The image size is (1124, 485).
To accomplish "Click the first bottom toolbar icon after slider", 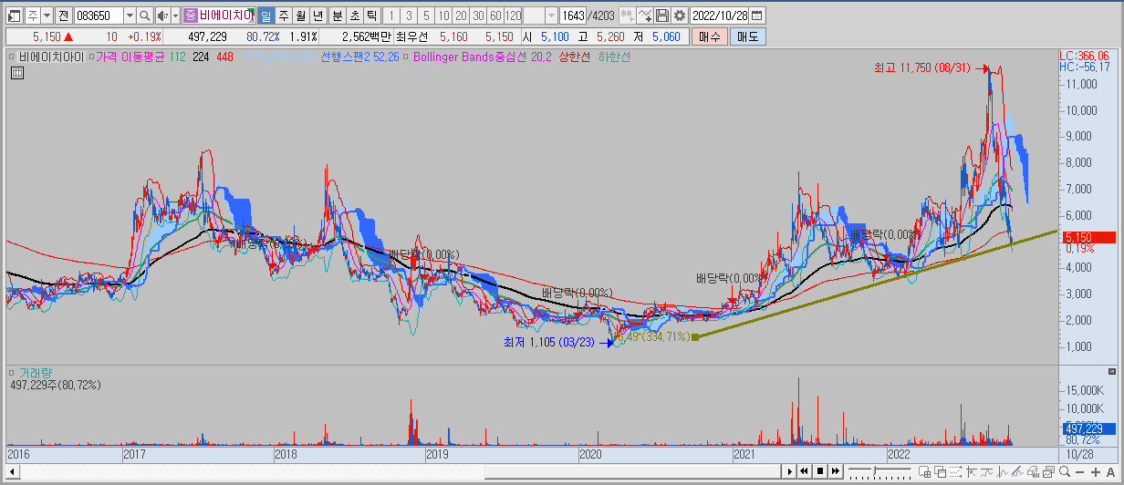I will coord(925,471).
